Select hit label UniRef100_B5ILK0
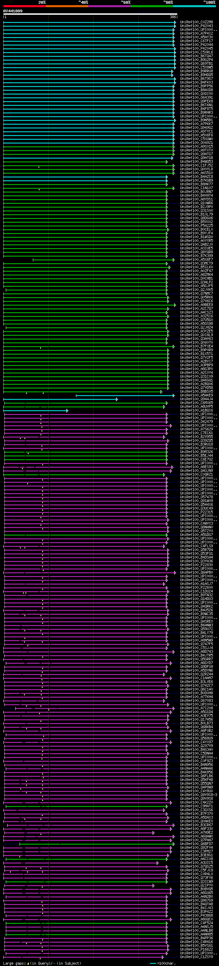Image resolution: width=219 pixels, height=966 pixels. (196, 267)
